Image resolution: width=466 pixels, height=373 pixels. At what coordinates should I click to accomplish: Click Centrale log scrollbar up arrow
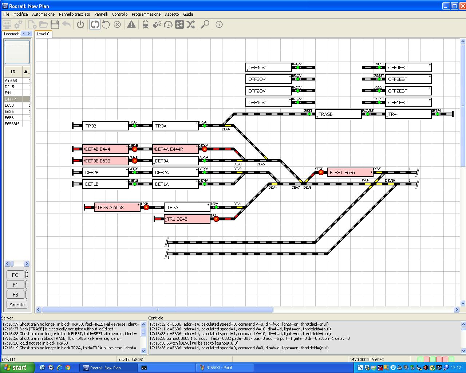(x=463, y=324)
